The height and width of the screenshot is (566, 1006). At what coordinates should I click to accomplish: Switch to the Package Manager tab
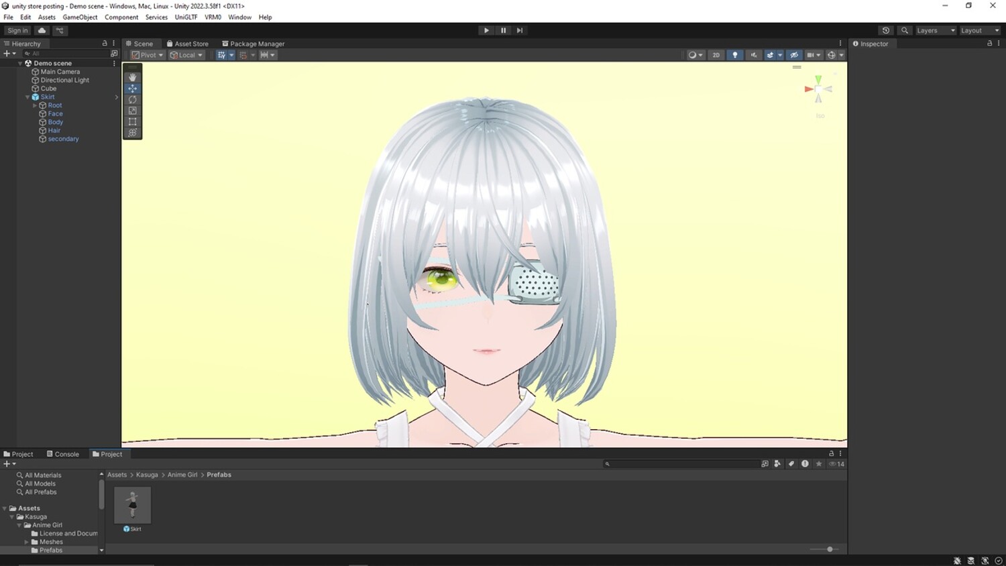253,44
